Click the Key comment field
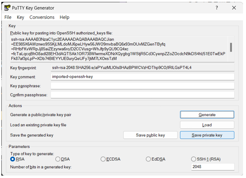This screenshot has width=246, height=178. pyautogui.click(x=143, y=77)
